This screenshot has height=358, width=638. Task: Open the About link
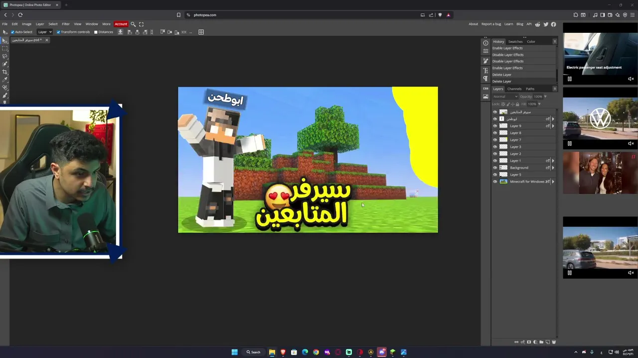pos(473,24)
